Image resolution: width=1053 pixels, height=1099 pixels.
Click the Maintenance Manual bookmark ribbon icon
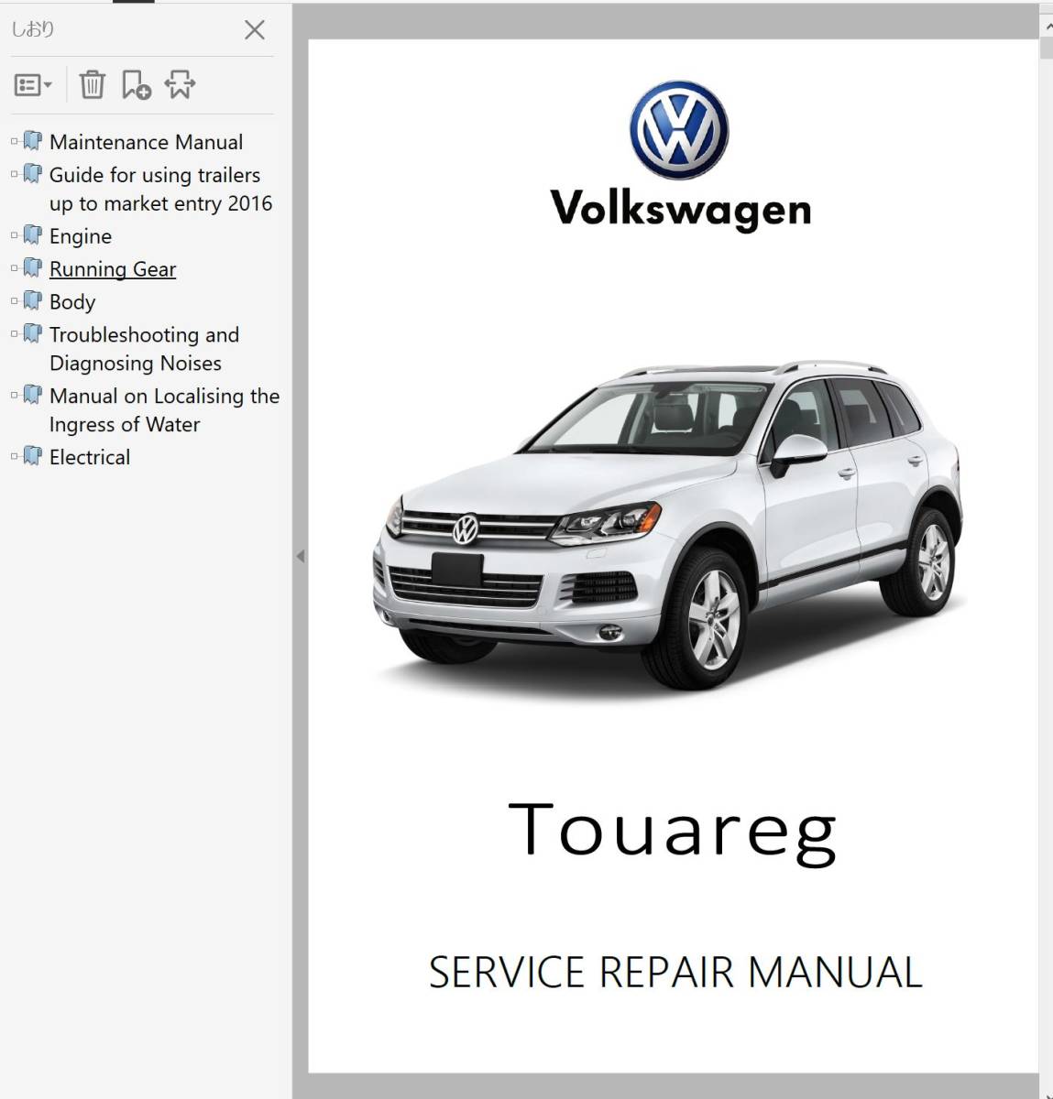33,141
